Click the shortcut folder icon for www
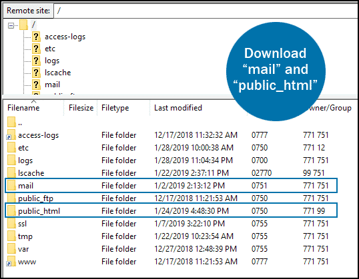Image resolution: width=359 pixels, height=279 pixels. [11, 261]
